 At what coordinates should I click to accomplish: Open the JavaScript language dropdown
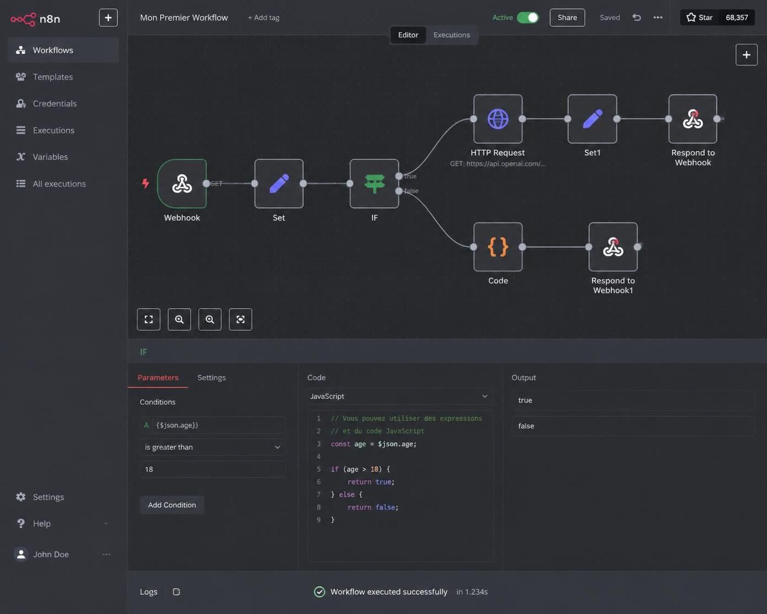(x=400, y=396)
